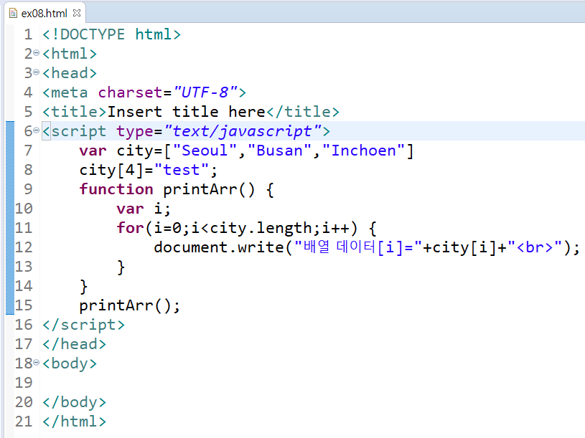Click line number 21 in the gutter
585x438 pixels.
coord(24,422)
